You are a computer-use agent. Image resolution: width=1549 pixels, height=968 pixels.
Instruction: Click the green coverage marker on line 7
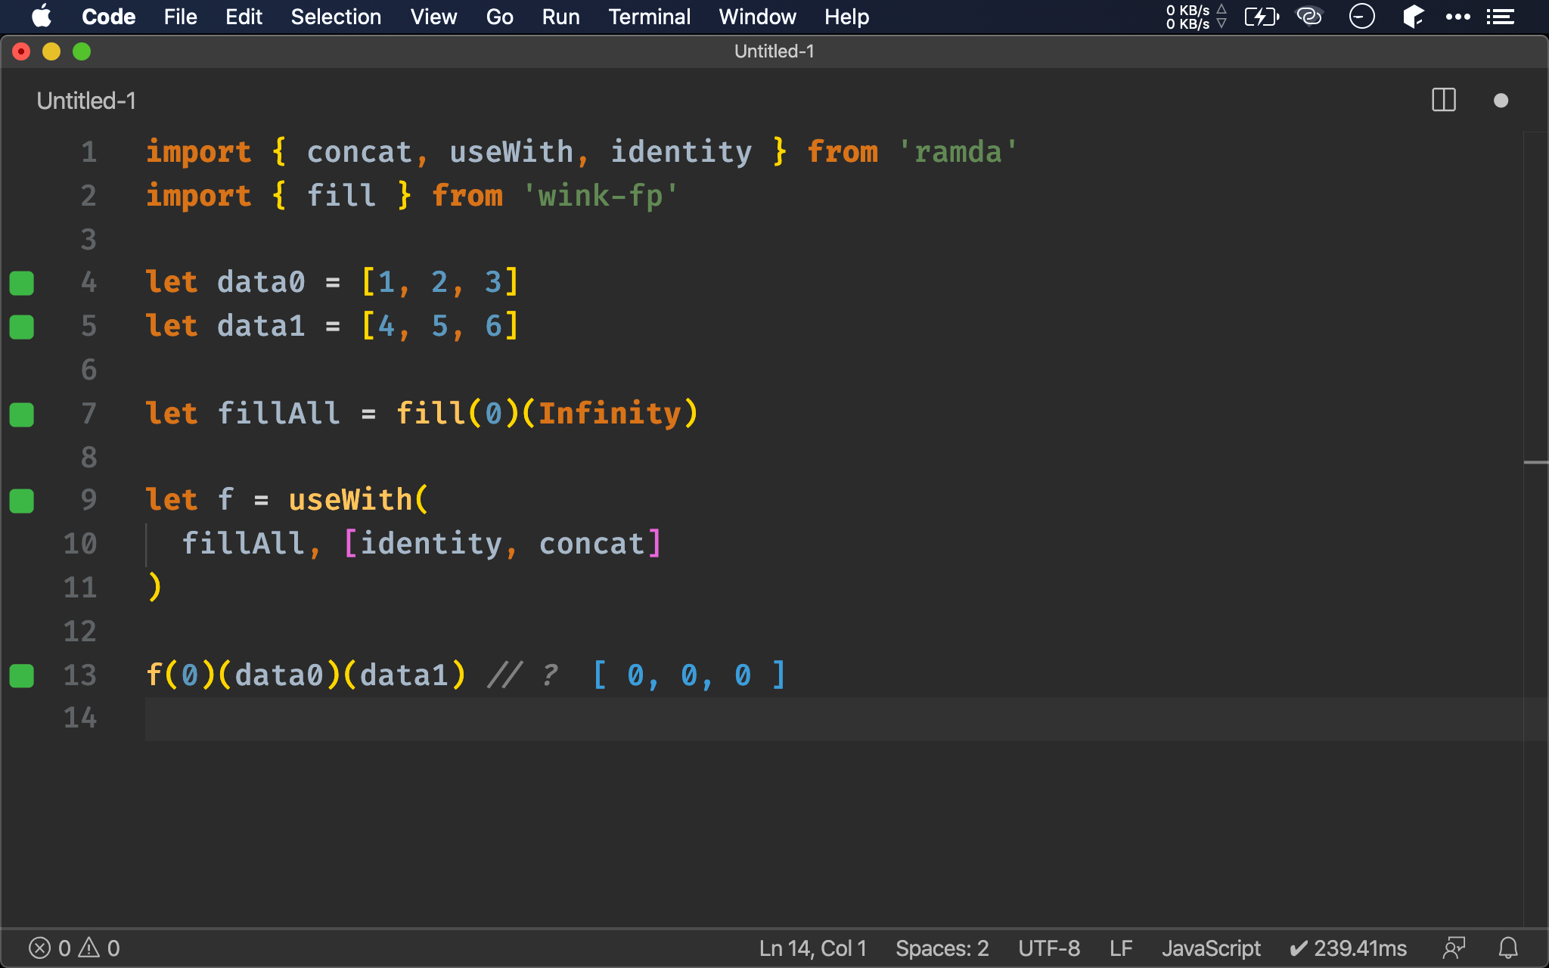(x=22, y=414)
